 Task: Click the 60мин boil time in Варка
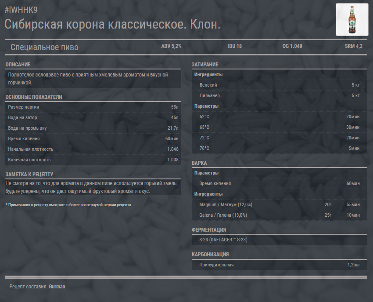[353, 183]
